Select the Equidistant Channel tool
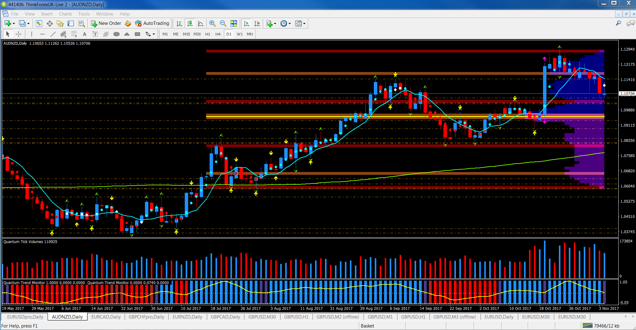Image resolution: width=636 pixels, height=330 pixels. point(106,34)
